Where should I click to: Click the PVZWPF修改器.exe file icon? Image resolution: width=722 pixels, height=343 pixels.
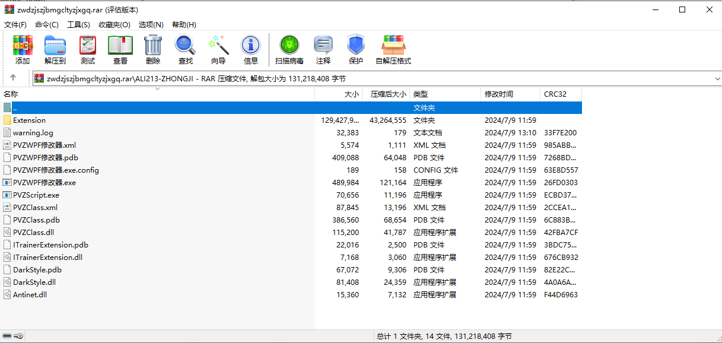(7, 183)
